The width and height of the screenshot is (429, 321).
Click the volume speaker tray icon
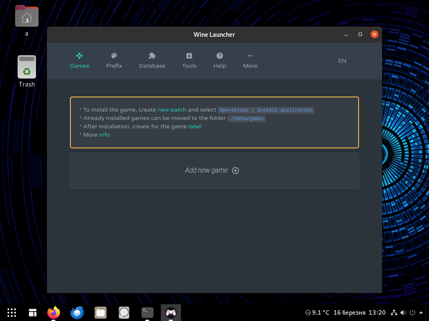point(403,312)
